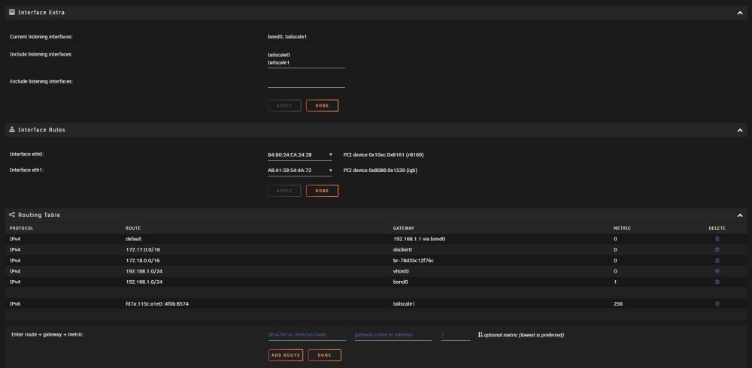752x368 pixels.
Task: Click the METRIC column header
Action: 622,228
